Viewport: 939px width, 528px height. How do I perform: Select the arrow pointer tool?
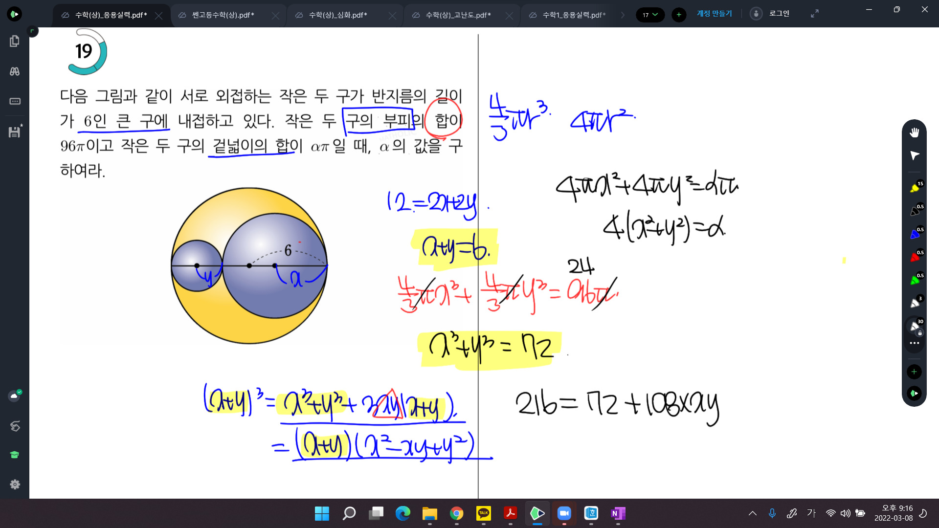click(x=914, y=155)
